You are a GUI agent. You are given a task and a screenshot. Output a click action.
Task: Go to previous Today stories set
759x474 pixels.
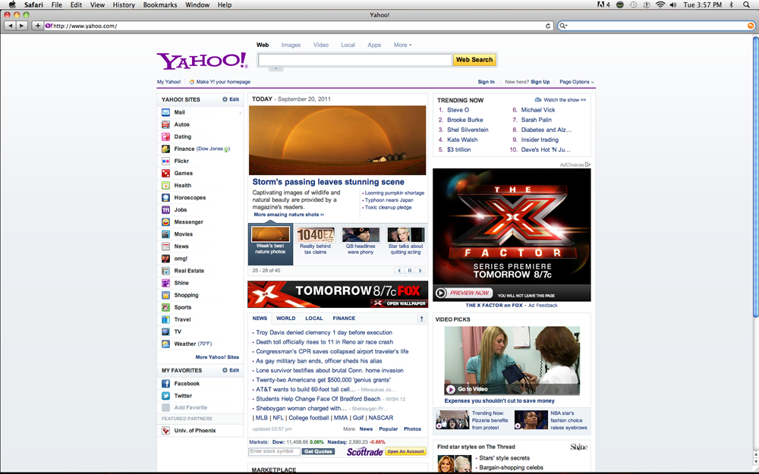click(399, 271)
